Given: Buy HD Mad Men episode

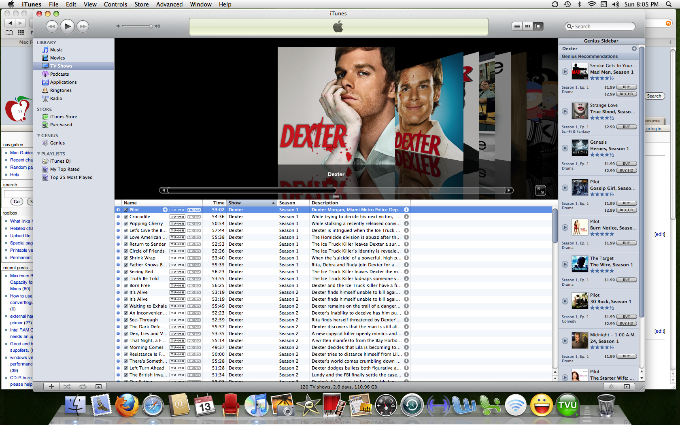Looking at the screenshot, I should tap(626, 94).
